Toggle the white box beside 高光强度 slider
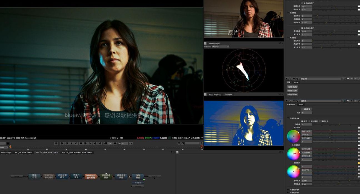This screenshot has height=194, width=360. pyautogui.click(x=359, y=31)
